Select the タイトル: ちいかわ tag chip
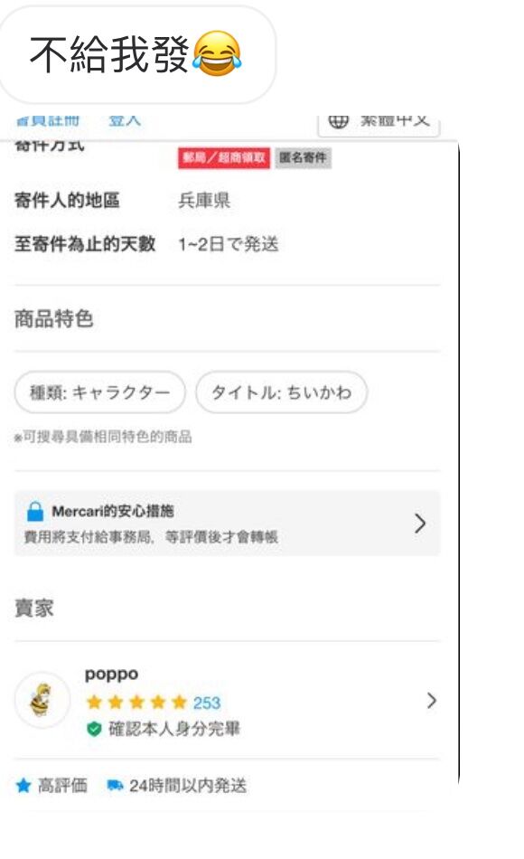Viewport: 524px width, 859px height. 282,392
